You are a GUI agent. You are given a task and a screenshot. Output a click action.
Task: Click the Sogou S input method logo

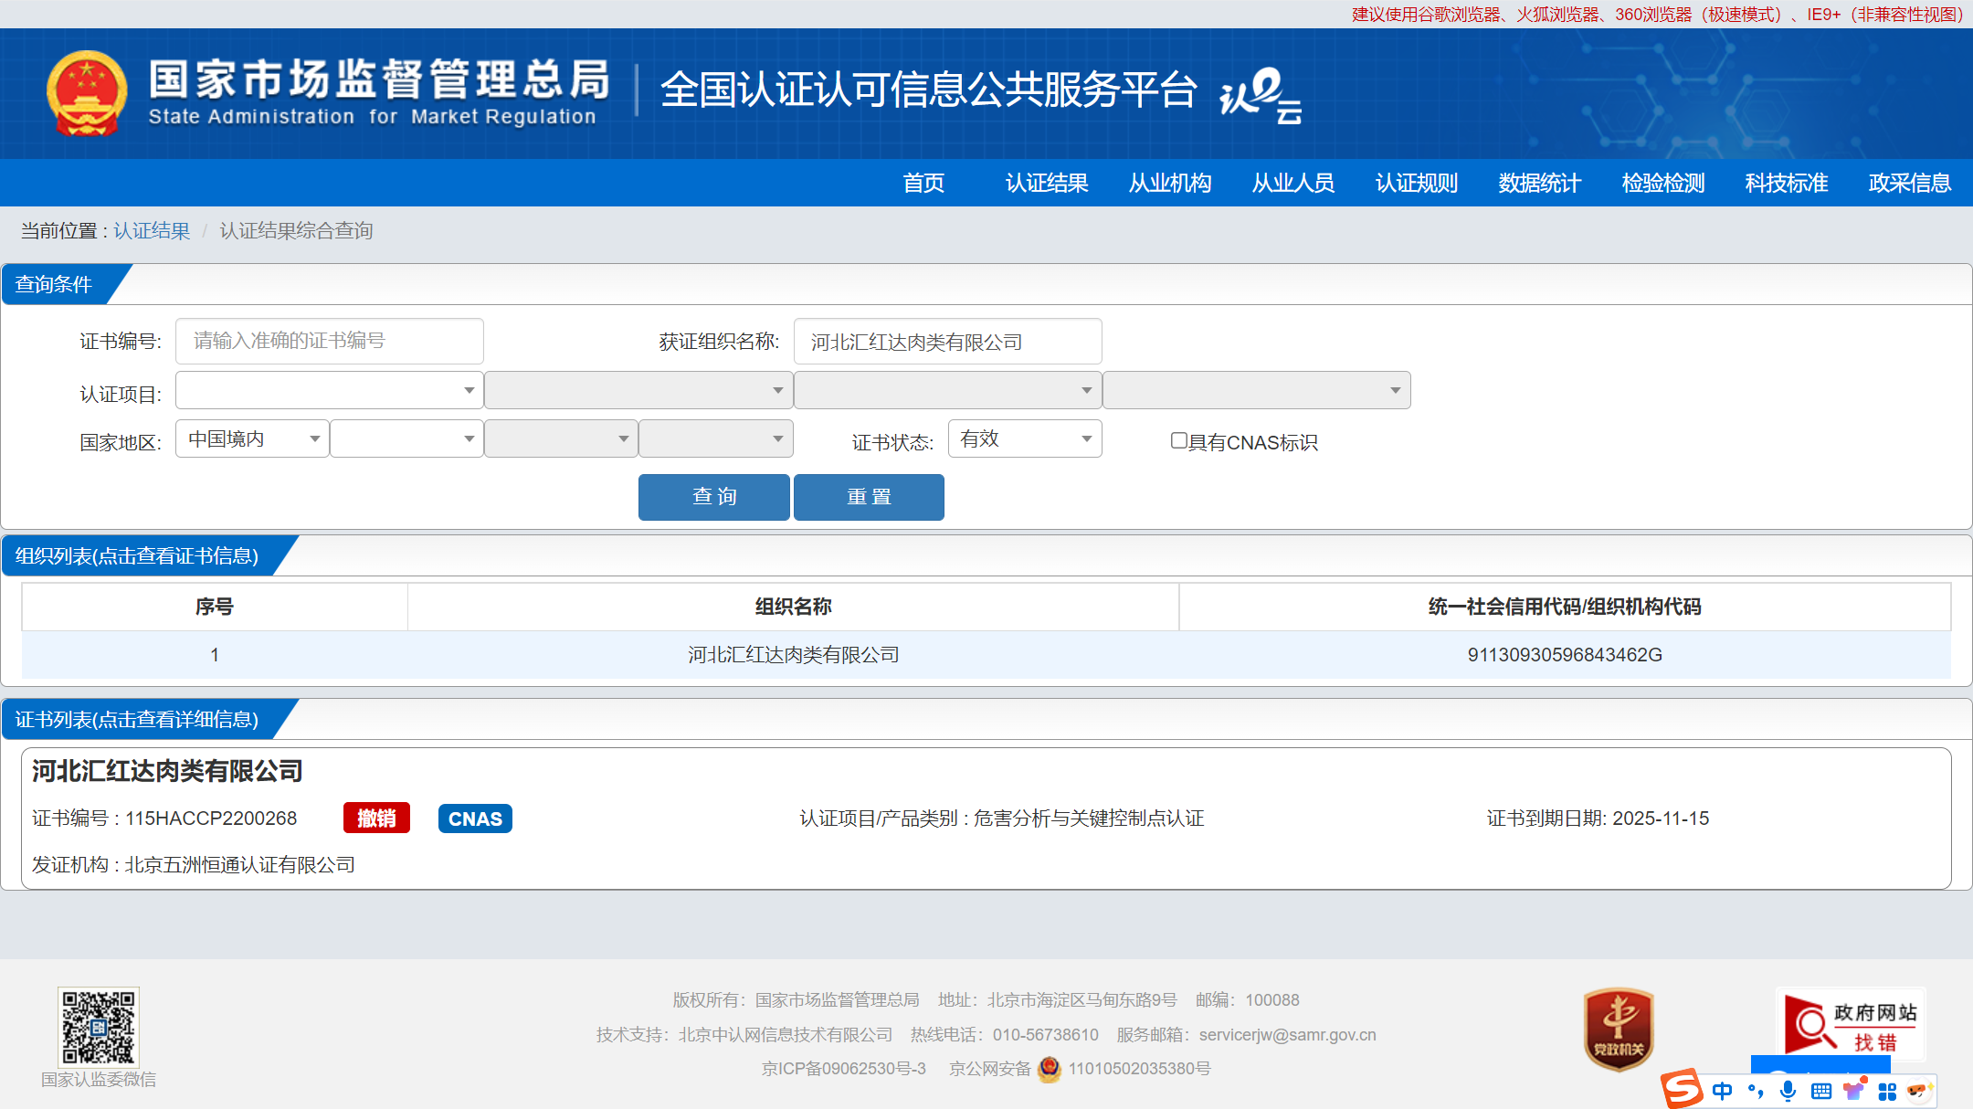coord(1681,1089)
